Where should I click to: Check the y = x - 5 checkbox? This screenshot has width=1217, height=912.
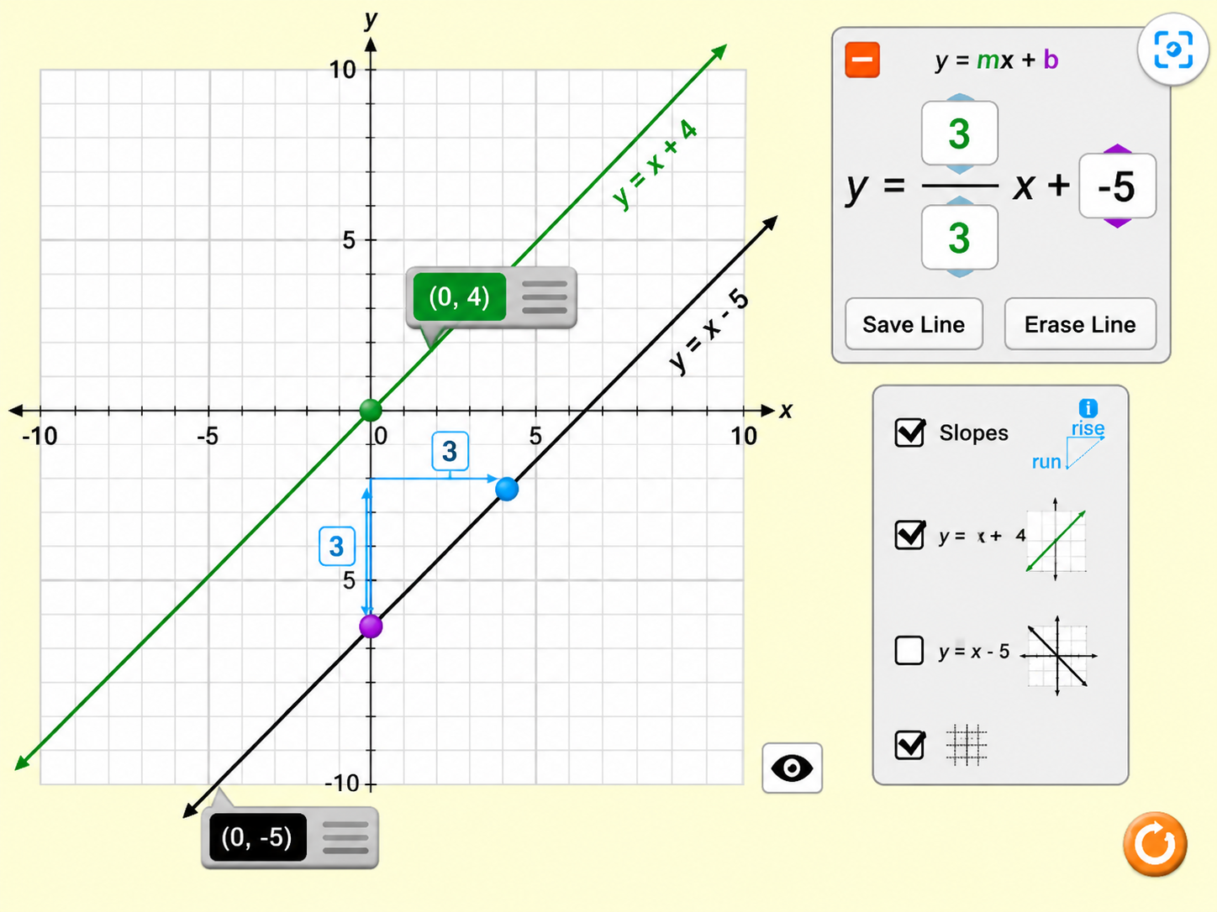pos(909,650)
